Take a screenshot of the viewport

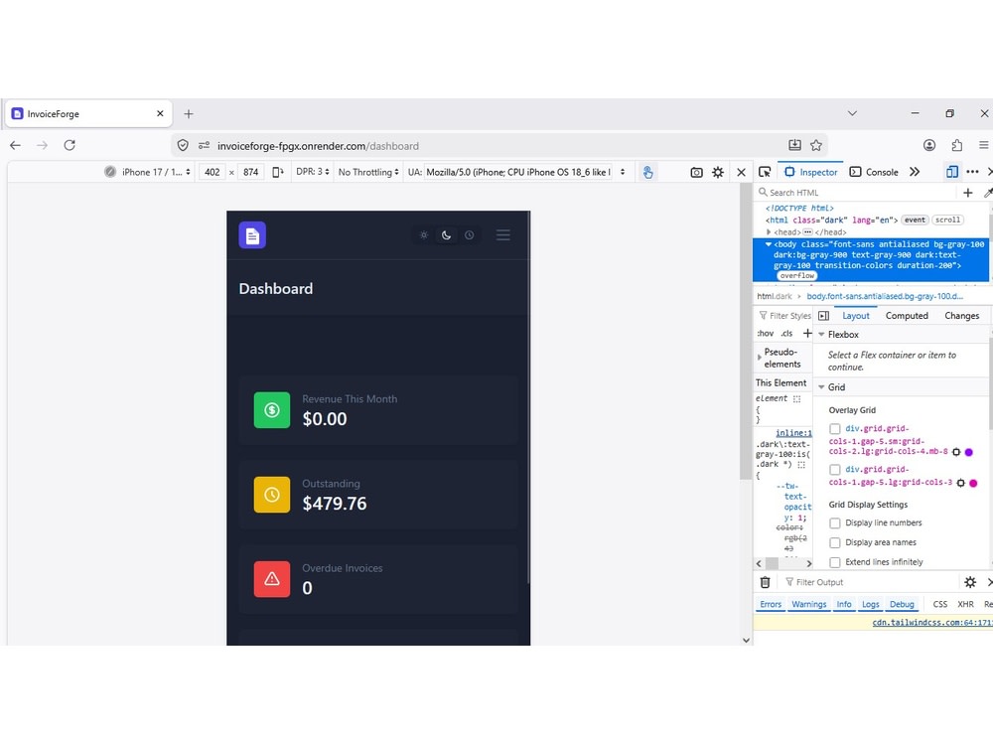coord(697,172)
